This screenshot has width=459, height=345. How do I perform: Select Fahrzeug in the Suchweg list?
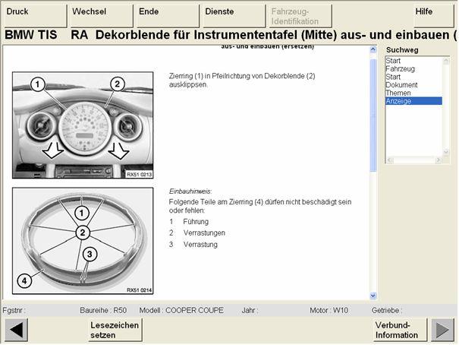coord(399,68)
